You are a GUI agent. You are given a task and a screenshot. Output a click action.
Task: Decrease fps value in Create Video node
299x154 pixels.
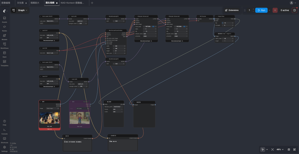223,23
